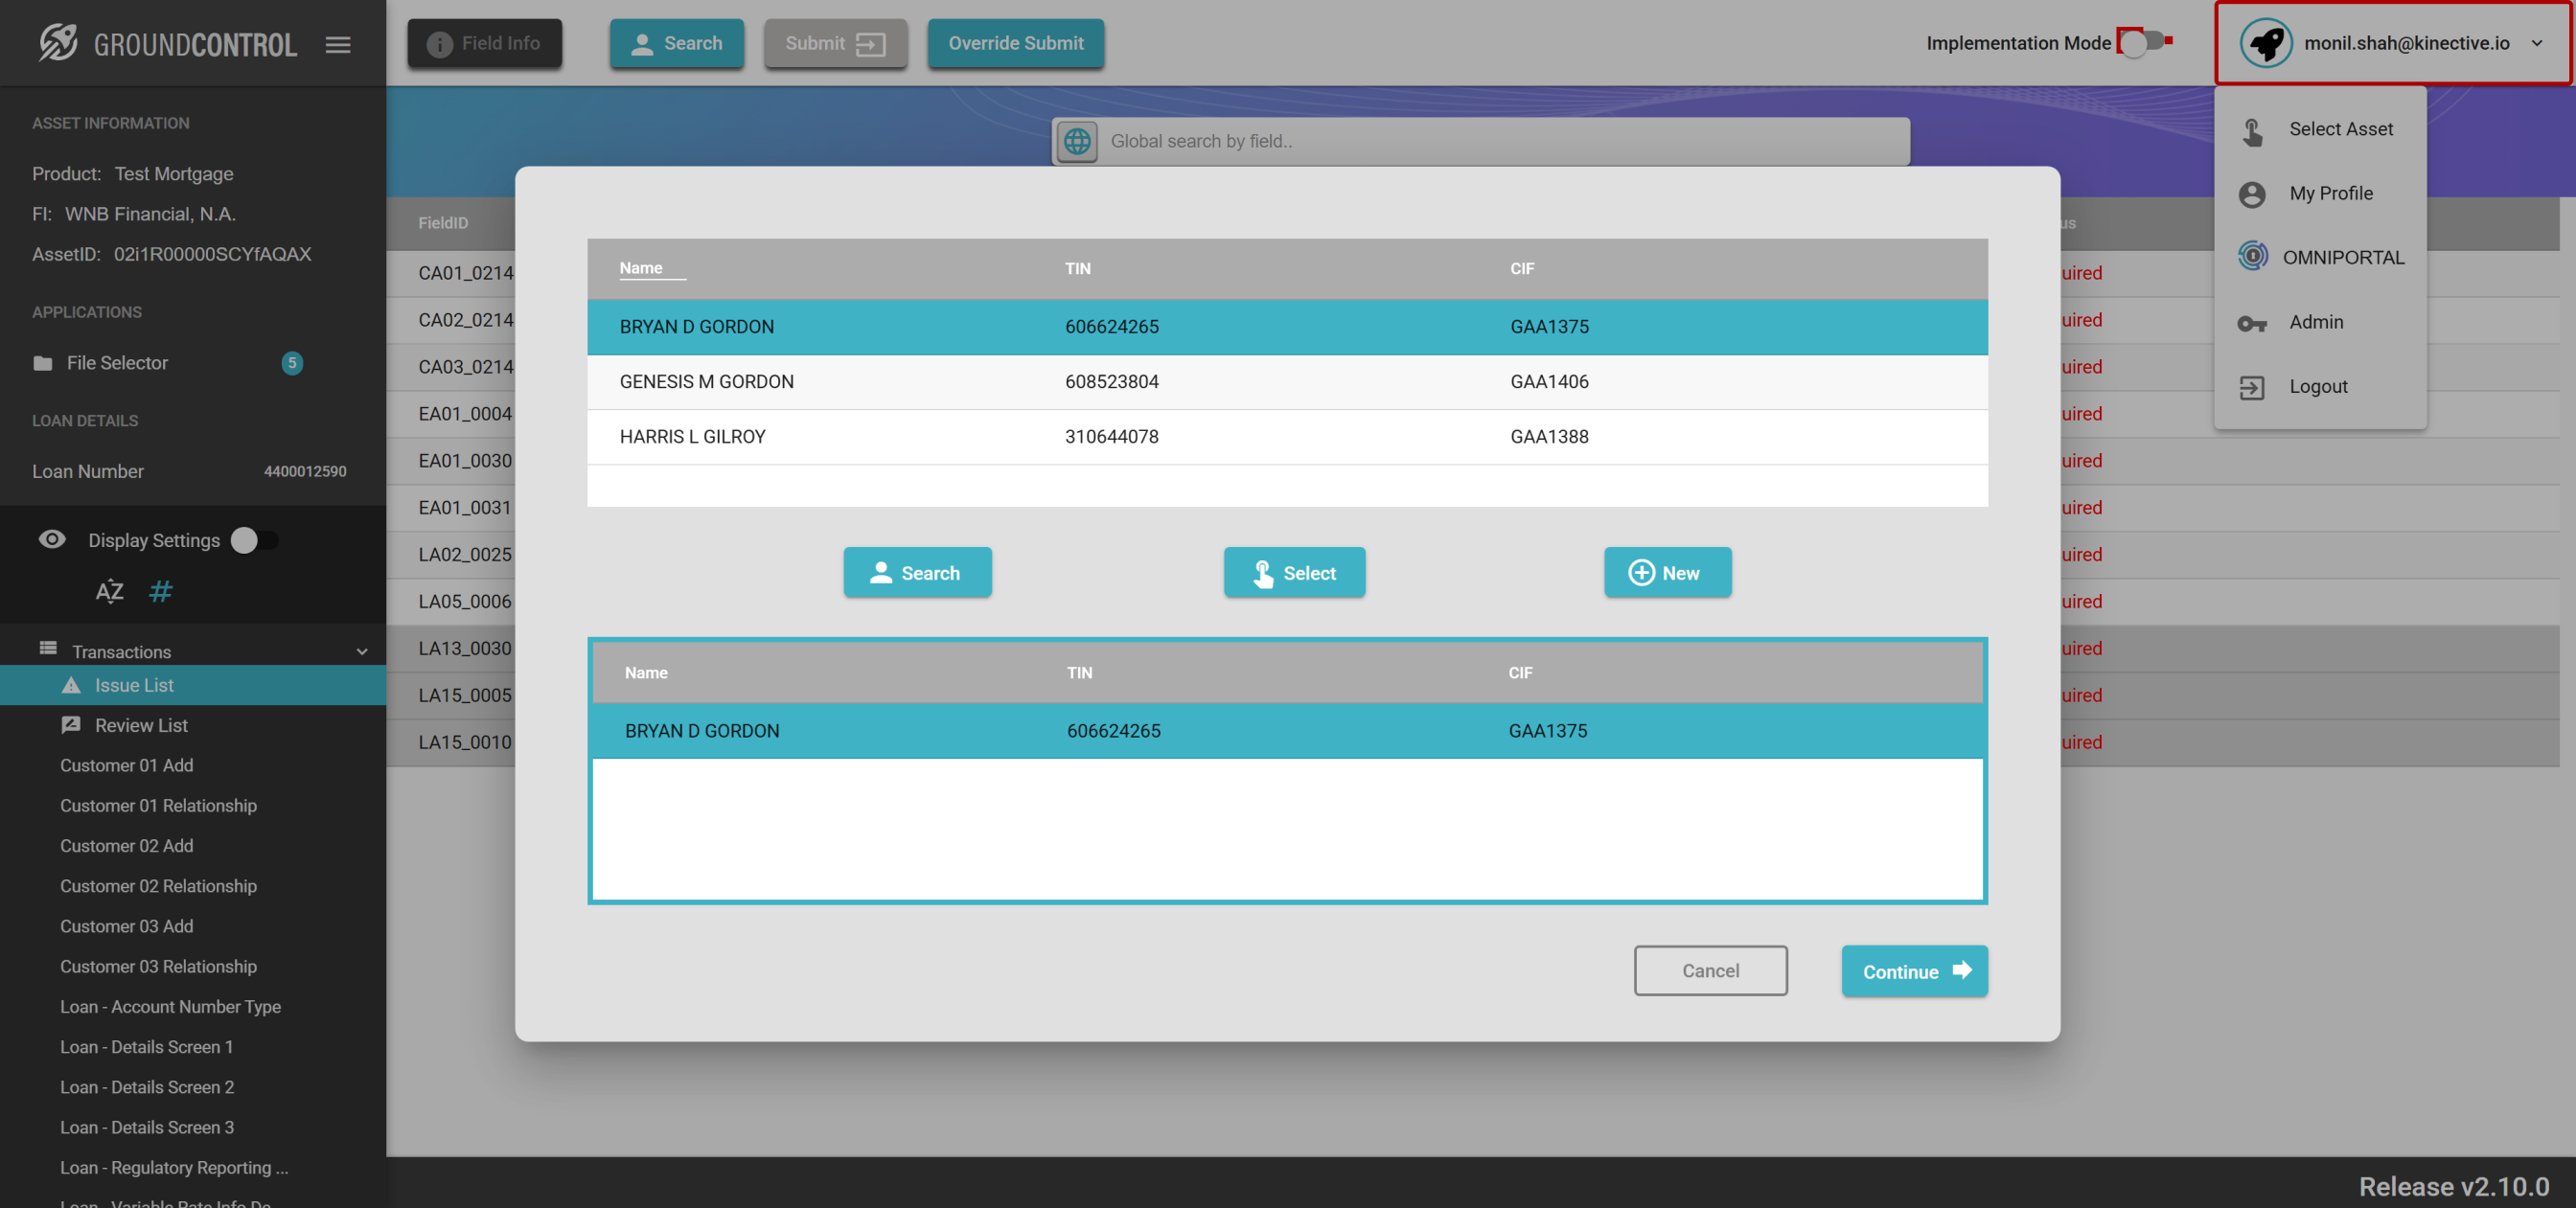The height and width of the screenshot is (1208, 2576).
Task: Open My Profile menu entry
Action: (2330, 193)
